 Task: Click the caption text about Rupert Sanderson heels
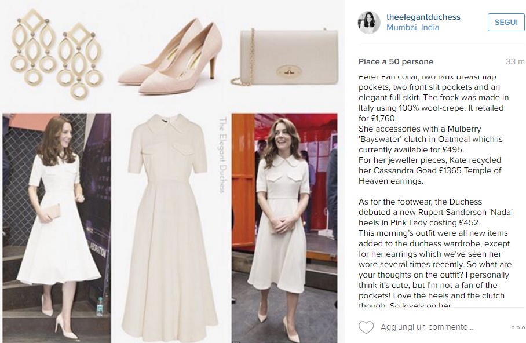tap(436, 212)
